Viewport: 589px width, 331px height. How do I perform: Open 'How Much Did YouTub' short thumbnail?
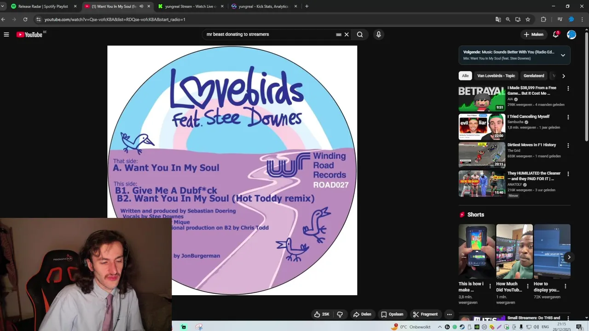pos(514,251)
